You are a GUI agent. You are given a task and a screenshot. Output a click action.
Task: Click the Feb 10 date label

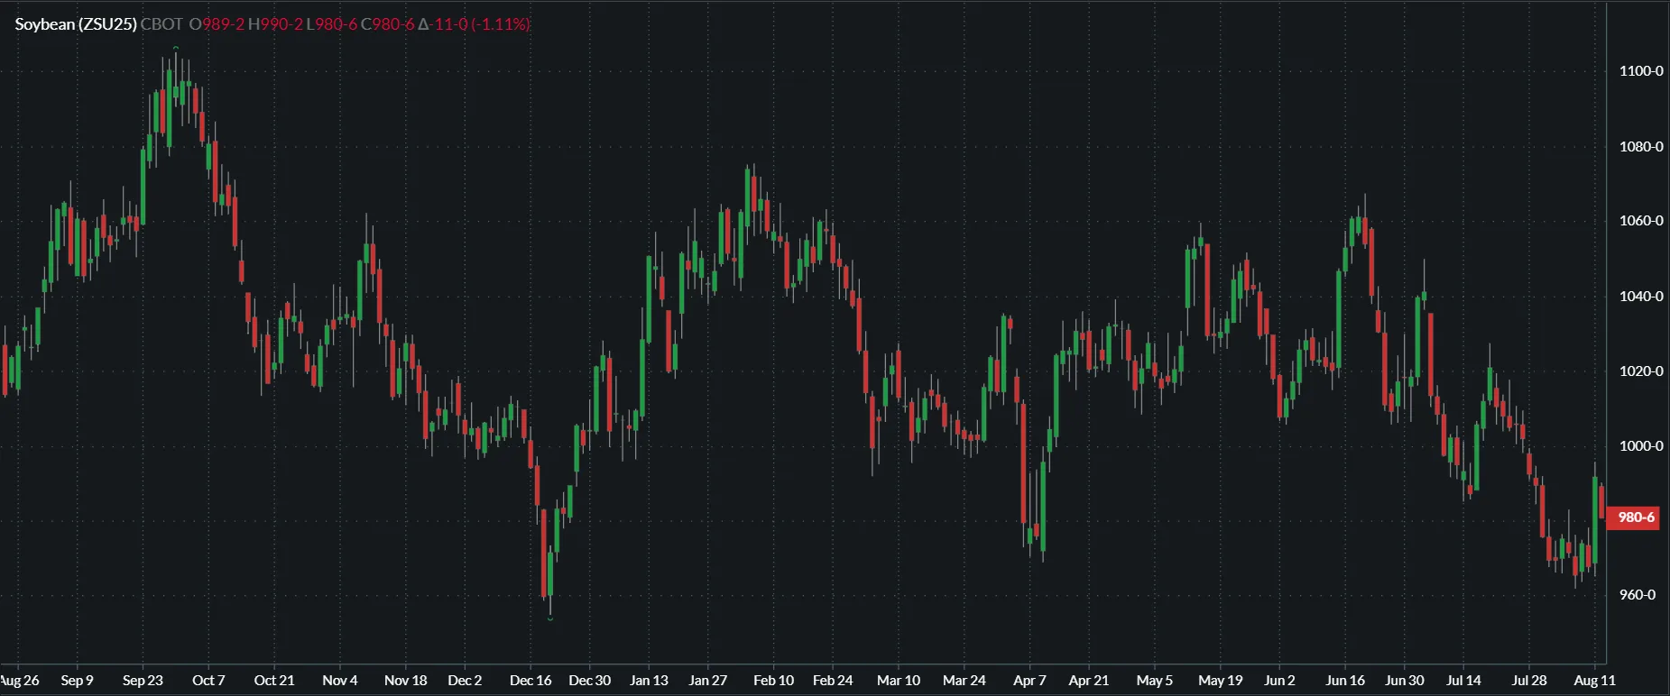[773, 681]
